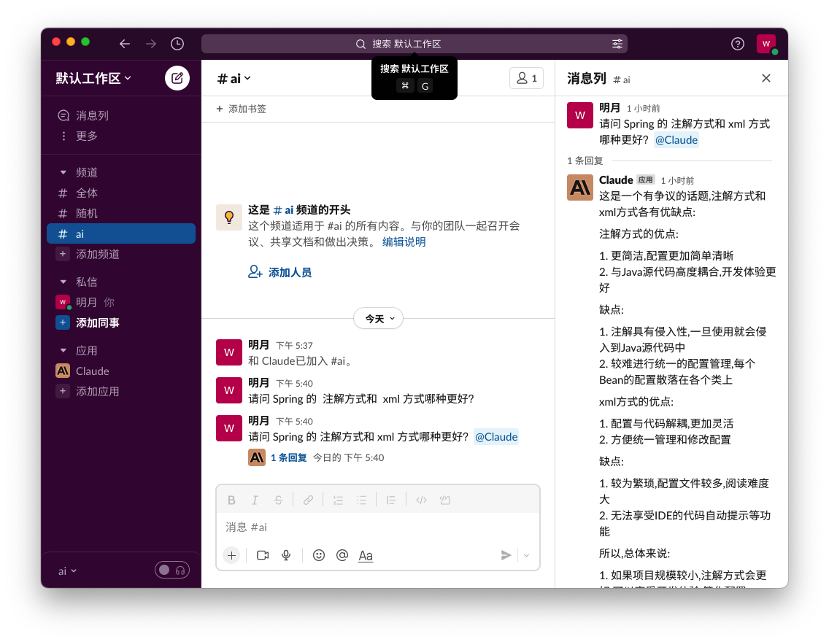This screenshot has width=829, height=642.
Task: Attach a file with the plus button
Action: [231, 555]
